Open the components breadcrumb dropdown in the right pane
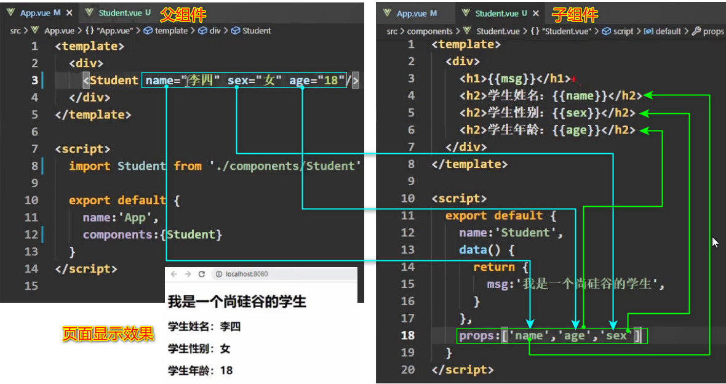Viewport: 726px width, 384px height. [431, 31]
